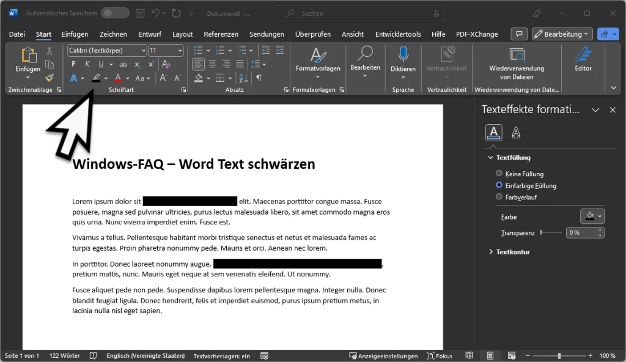This screenshot has width=626, height=362.
Task: Redo the last action
Action: [x=176, y=13]
